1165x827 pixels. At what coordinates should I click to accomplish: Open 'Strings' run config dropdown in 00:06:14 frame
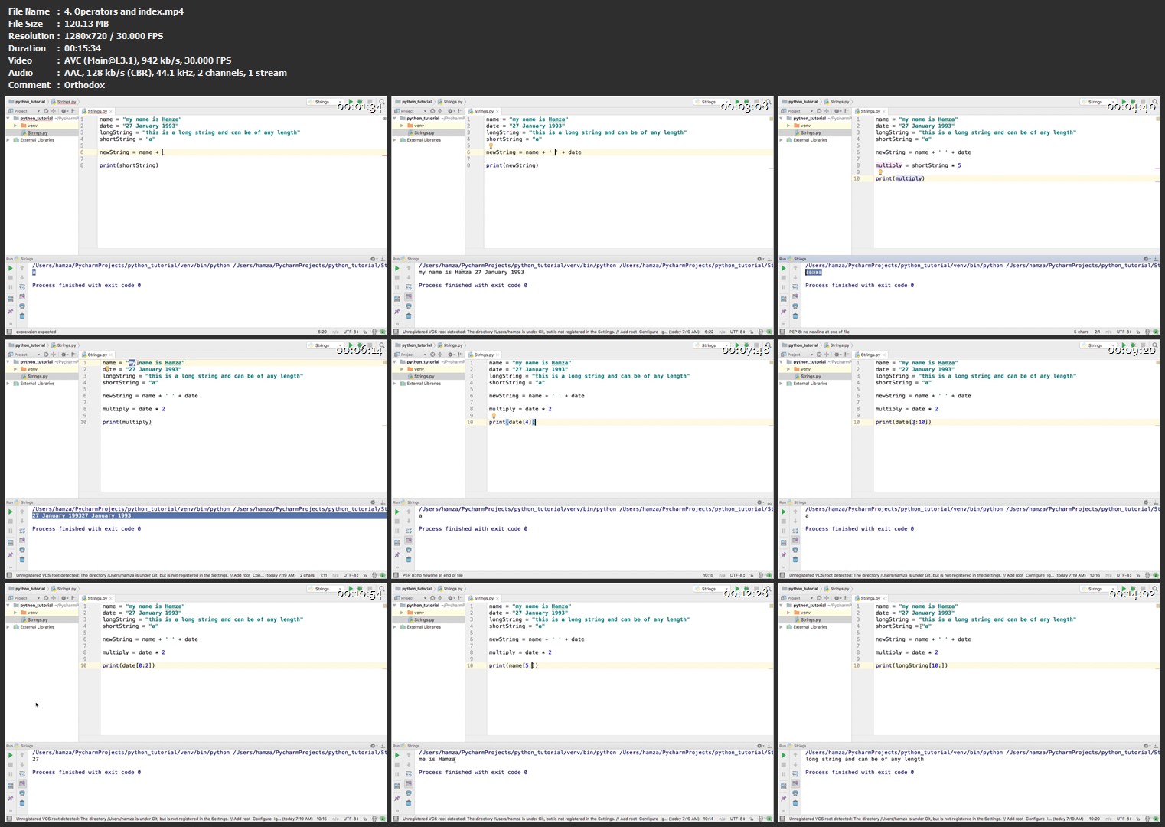point(325,345)
